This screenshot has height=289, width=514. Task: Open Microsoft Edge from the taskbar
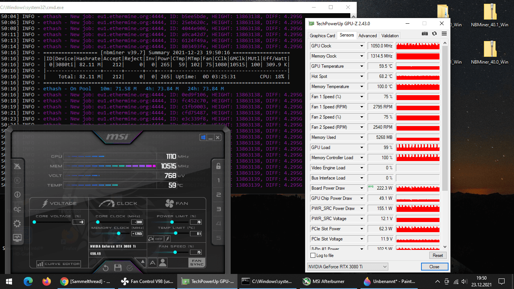coord(28,281)
